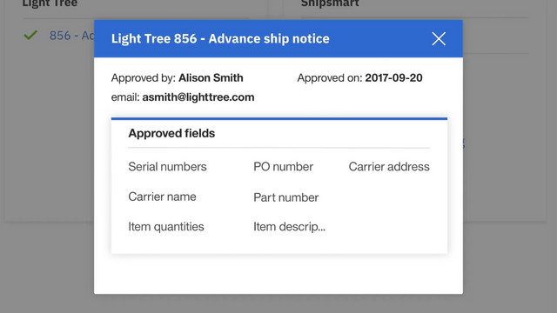Click the dialog title Light Tree 856
557x313 pixels.
pyautogui.click(x=154, y=38)
